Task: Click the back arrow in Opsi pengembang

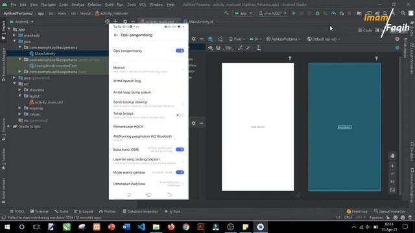Action: (x=115, y=35)
